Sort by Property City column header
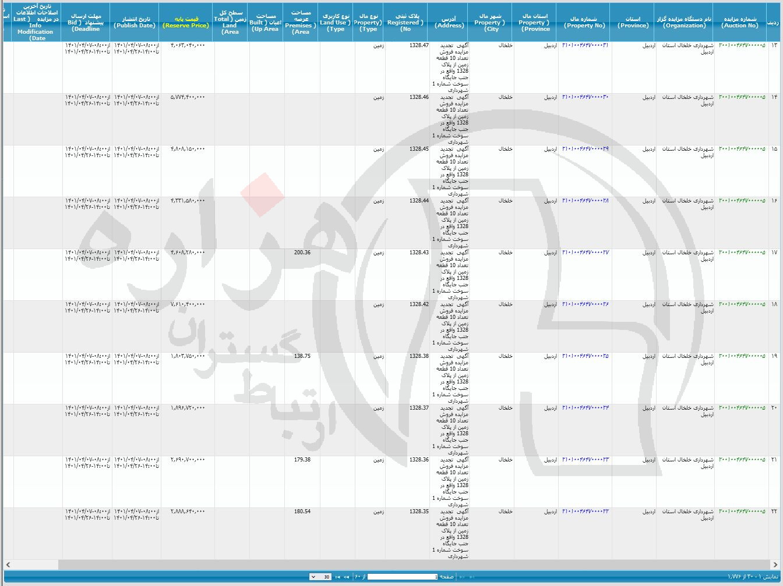The image size is (783, 586). point(491,22)
